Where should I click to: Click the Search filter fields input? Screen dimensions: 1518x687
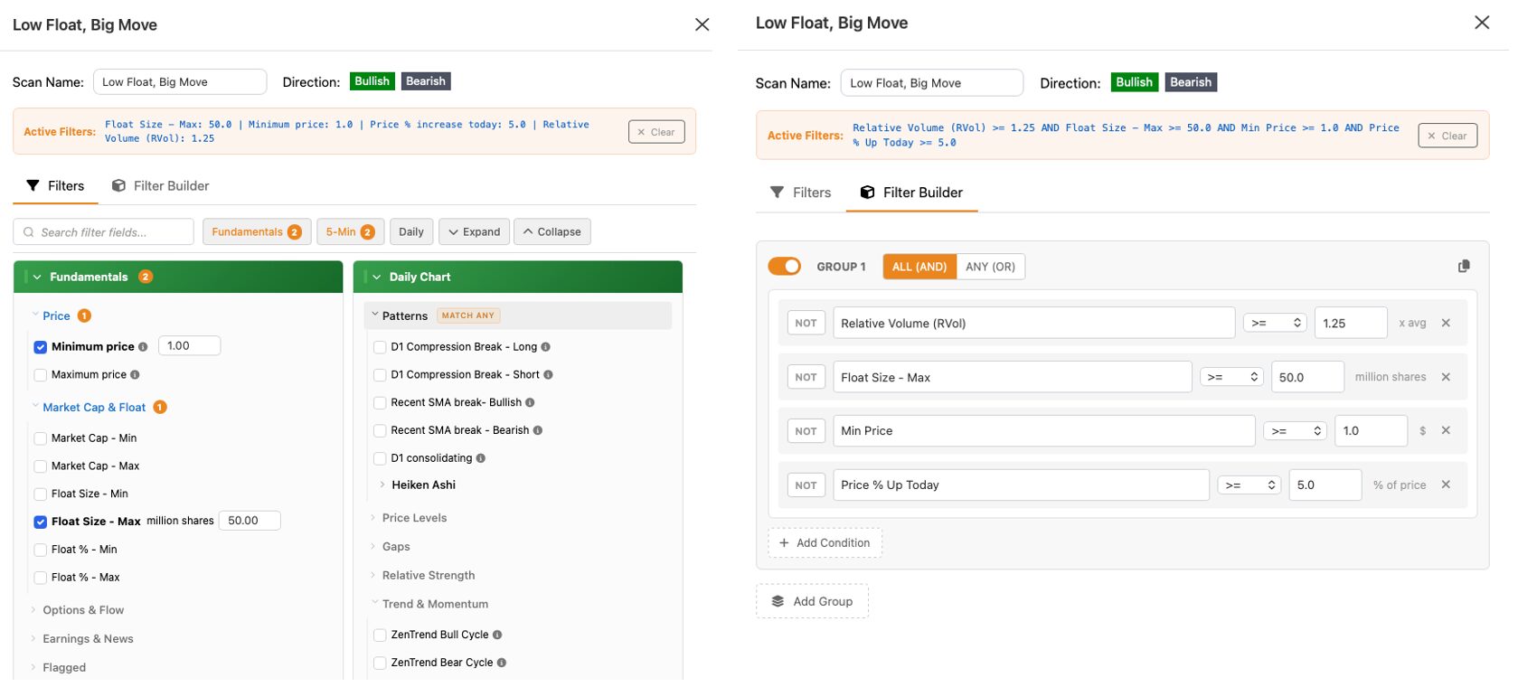[x=104, y=232]
